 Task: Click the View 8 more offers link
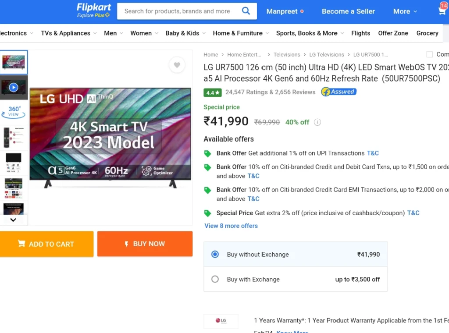(231, 226)
